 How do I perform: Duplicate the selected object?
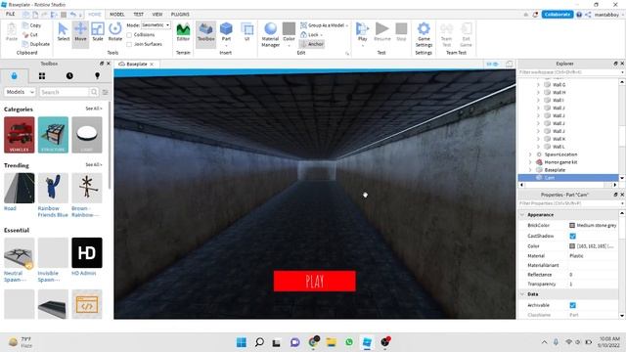(x=36, y=44)
